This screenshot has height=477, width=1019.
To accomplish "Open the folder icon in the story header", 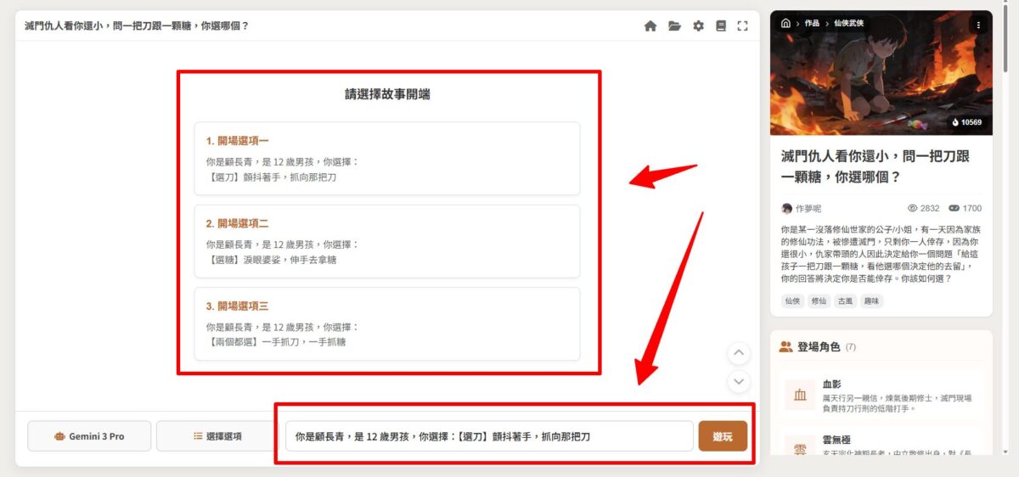I will pos(674,26).
